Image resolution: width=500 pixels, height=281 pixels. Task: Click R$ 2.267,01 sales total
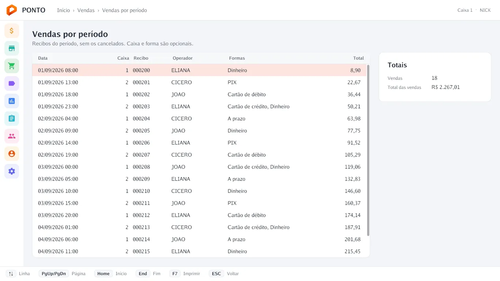pos(445,87)
